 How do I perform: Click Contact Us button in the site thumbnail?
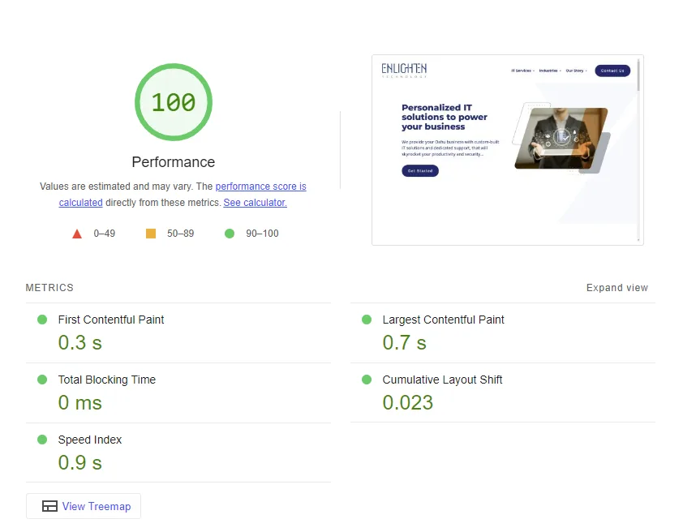[612, 71]
